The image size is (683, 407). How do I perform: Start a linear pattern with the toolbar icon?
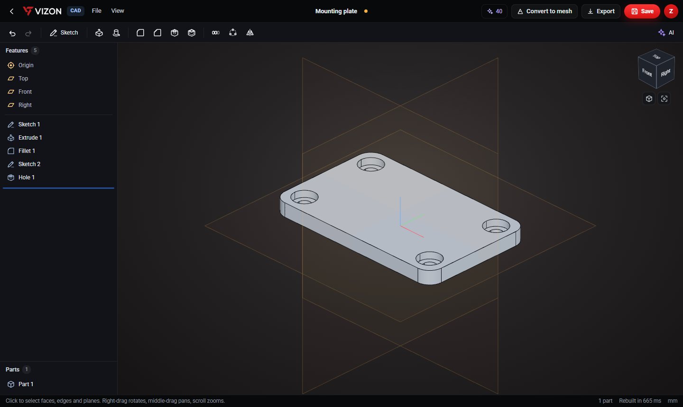[x=216, y=33]
